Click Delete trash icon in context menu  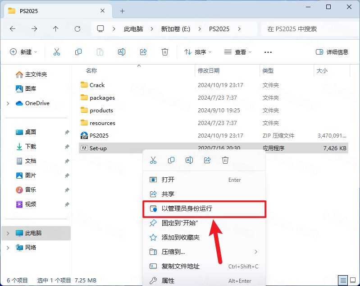pos(225,160)
